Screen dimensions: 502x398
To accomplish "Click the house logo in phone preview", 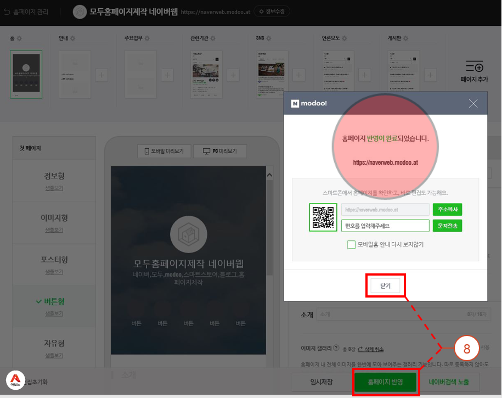I will [189, 234].
